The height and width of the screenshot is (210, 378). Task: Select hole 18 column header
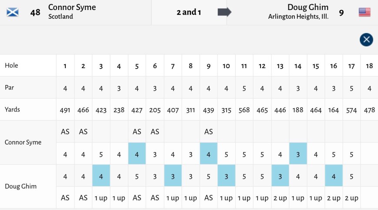(x=369, y=66)
